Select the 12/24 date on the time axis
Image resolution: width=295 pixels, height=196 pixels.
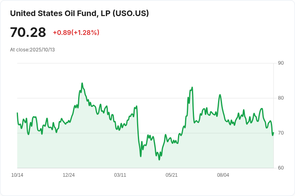click(x=69, y=175)
